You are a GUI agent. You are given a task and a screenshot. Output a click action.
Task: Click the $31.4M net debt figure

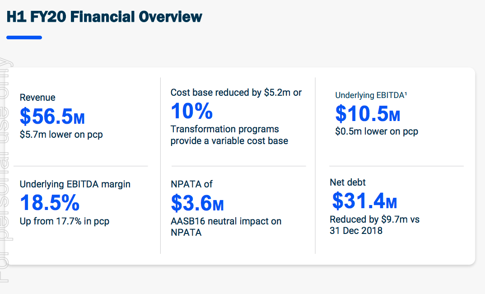pyautogui.click(x=364, y=201)
